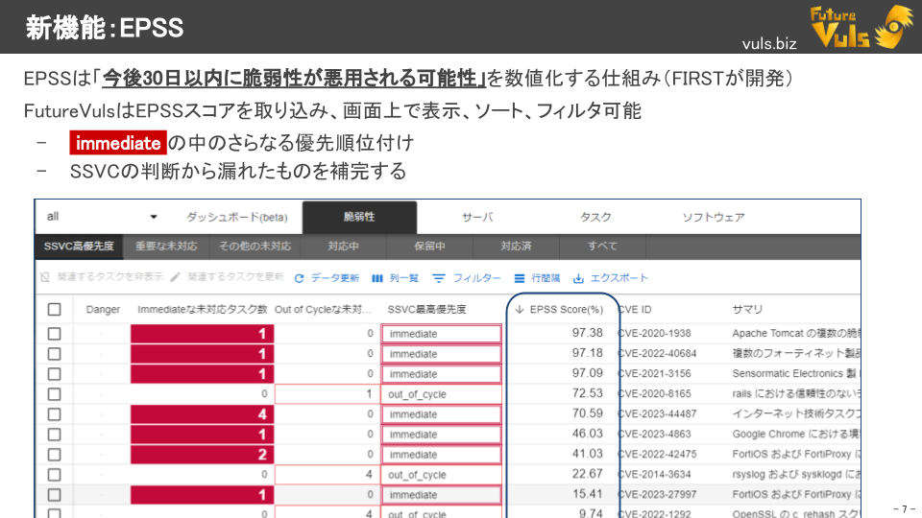Click the 行間隔 row spacing icon

point(520,278)
